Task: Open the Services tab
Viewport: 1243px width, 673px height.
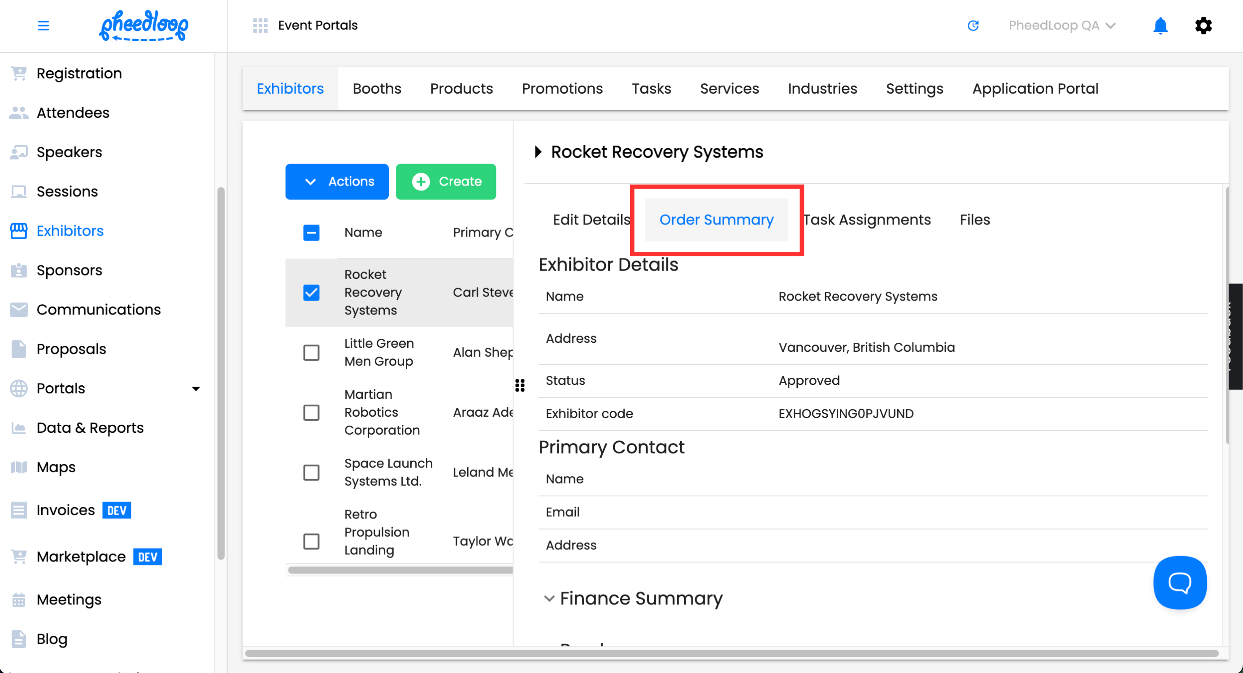Action: [x=729, y=89]
